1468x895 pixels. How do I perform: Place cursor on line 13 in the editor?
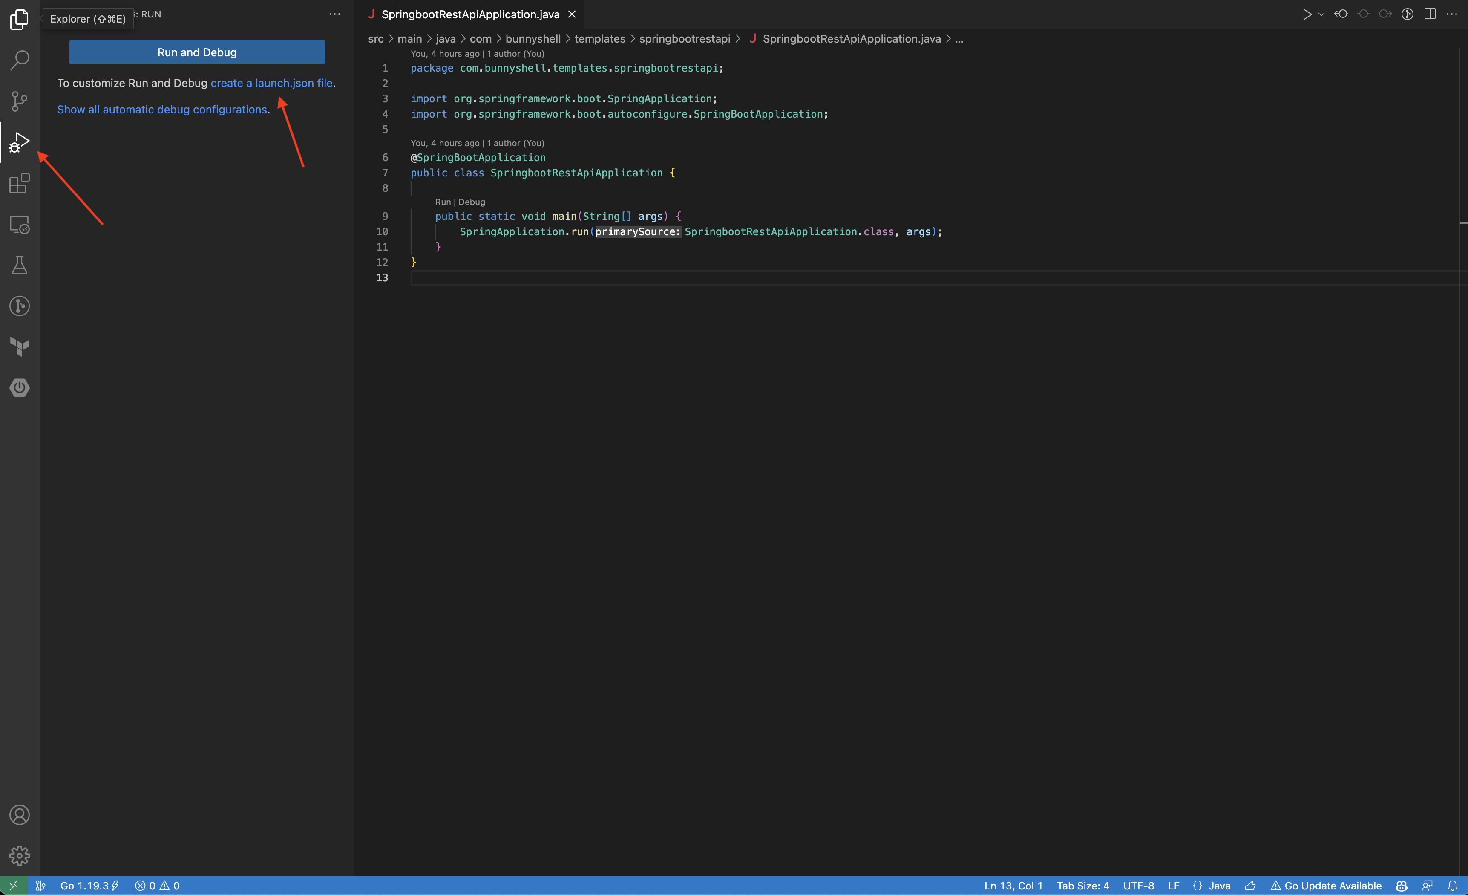coord(935,278)
